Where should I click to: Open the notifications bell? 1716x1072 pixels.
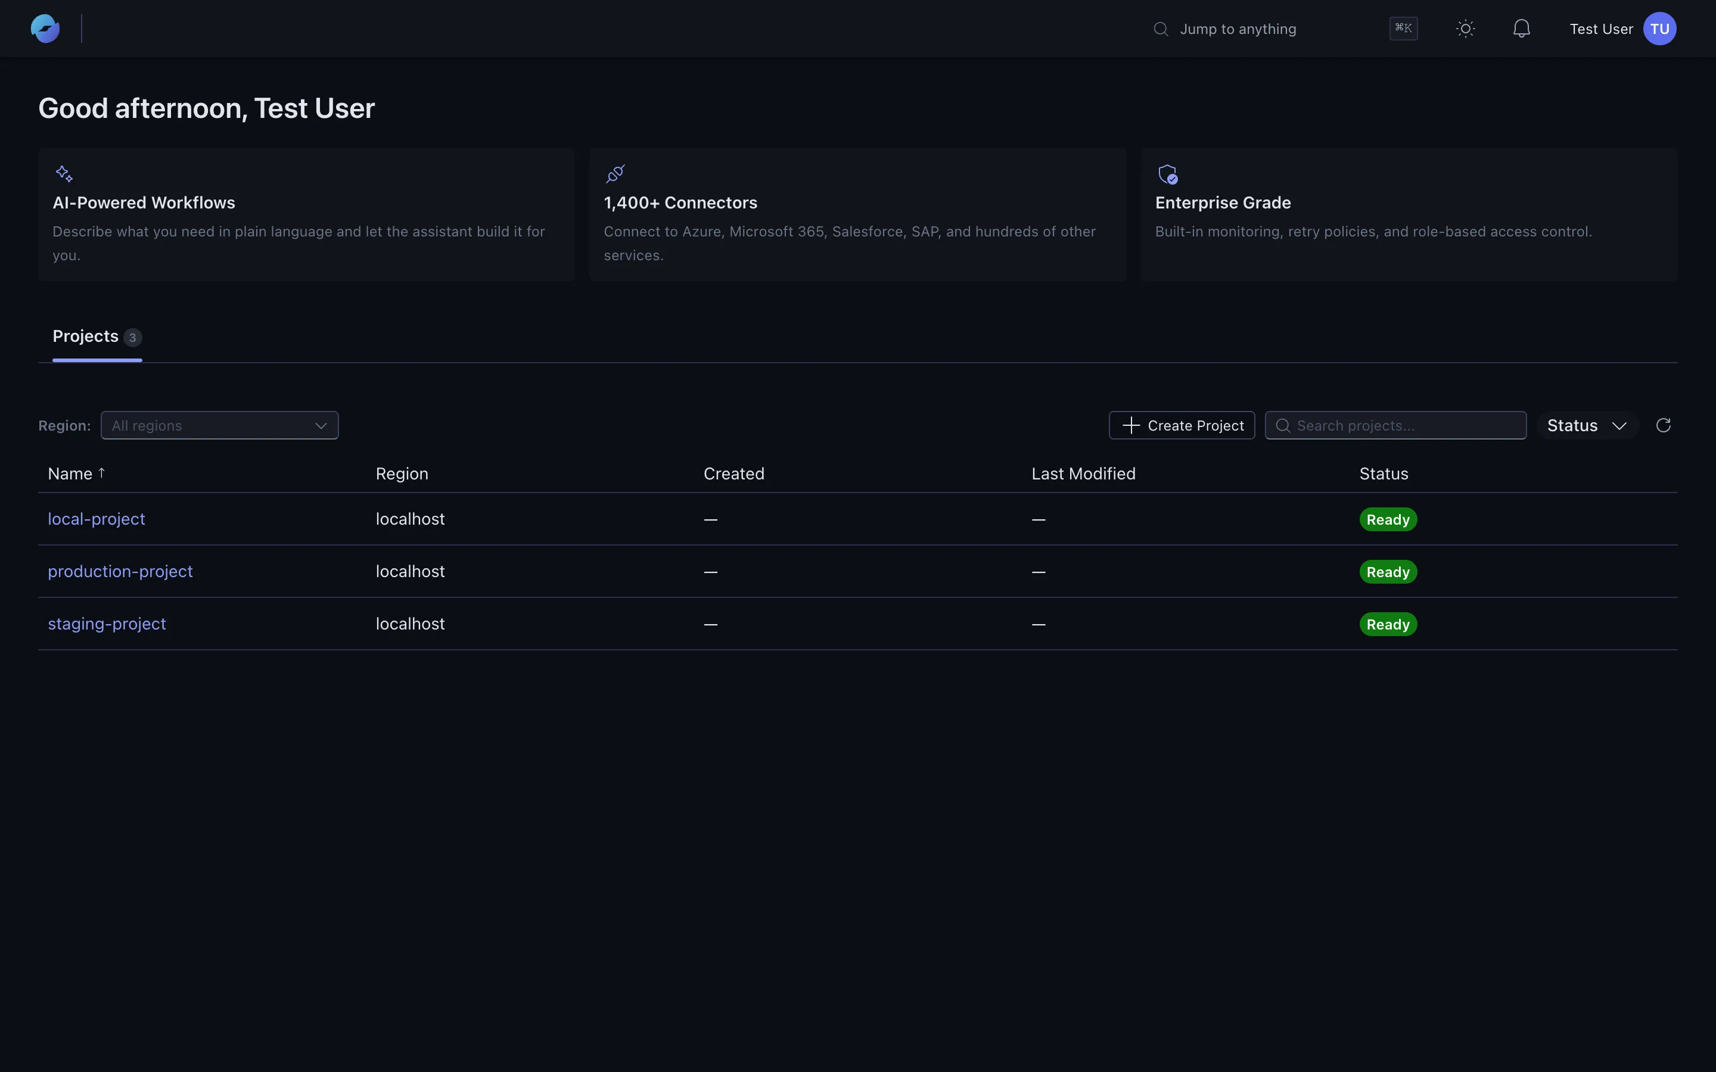[1521, 29]
